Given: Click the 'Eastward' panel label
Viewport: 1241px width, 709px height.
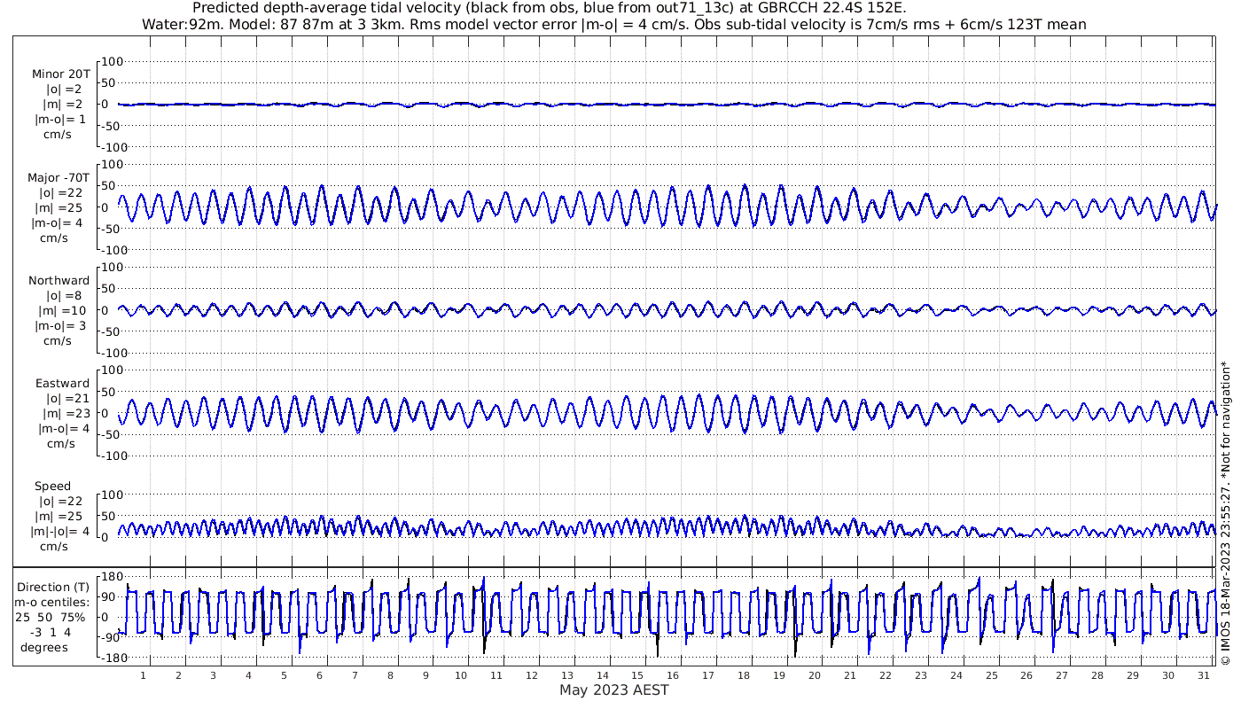Looking at the screenshot, I should tap(62, 384).
